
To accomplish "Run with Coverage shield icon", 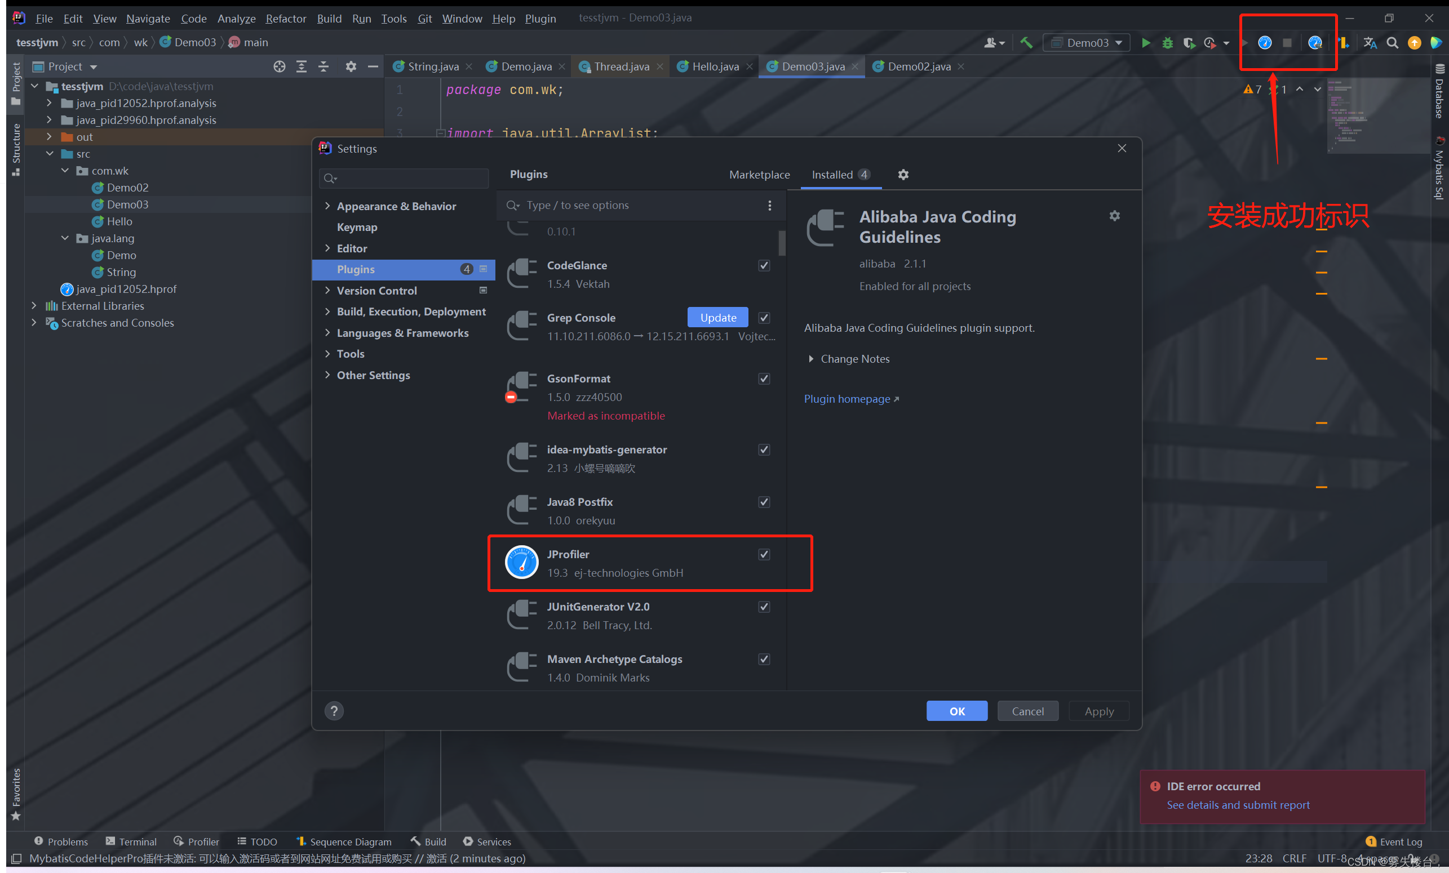I will click(1189, 42).
